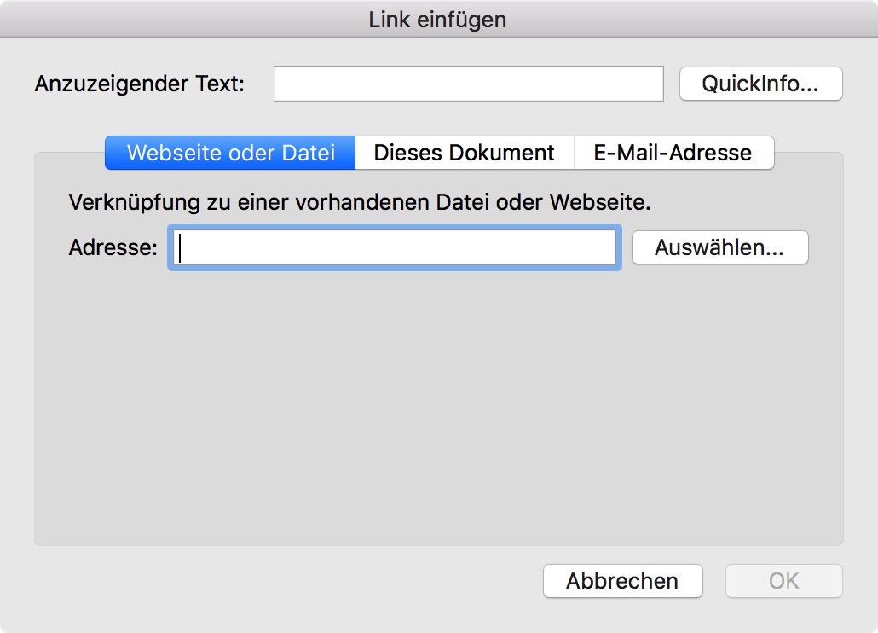878x633 pixels.
Task: Choose the email address link type tab
Action: coord(673,153)
